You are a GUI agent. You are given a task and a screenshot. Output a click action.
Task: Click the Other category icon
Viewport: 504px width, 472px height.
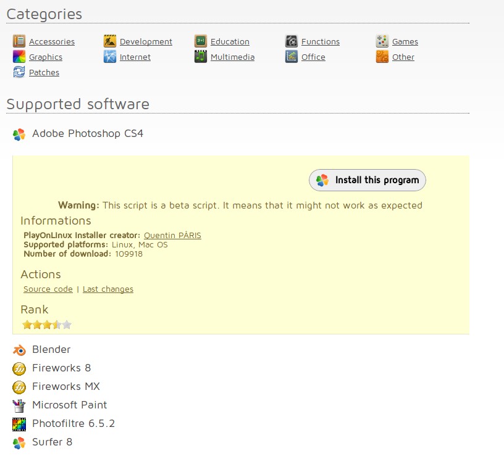point(382,57)
